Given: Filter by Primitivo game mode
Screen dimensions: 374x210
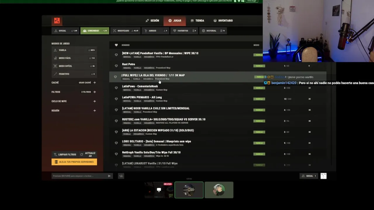Looking at the screenshot, I should [x=74, y=74].
